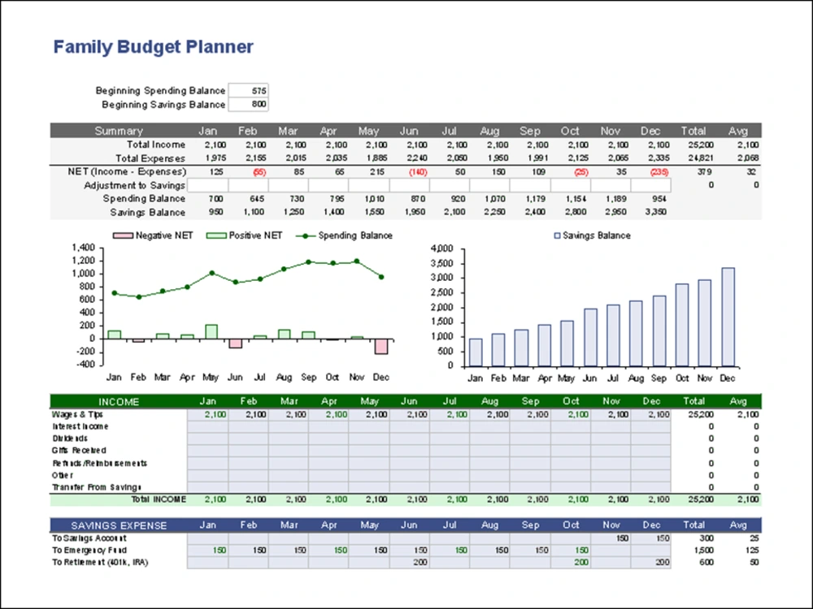Click the Feb NET value (55)
This screenshot has width=813, height=609.
click(259, 172)
